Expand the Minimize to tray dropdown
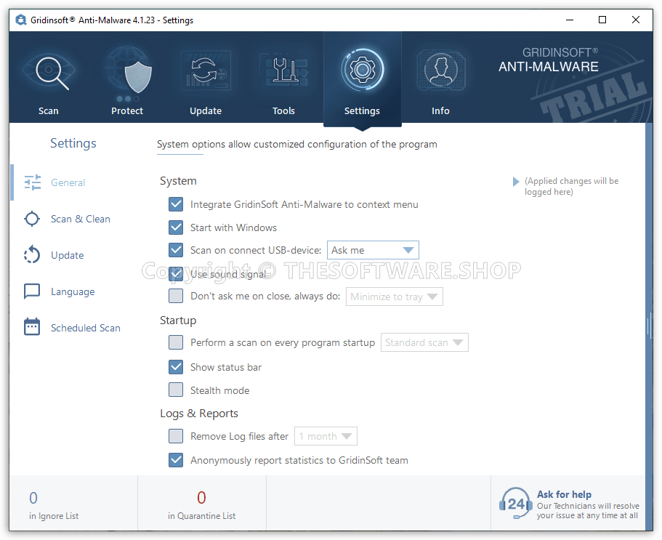662x540 pixels. point(395,297)
